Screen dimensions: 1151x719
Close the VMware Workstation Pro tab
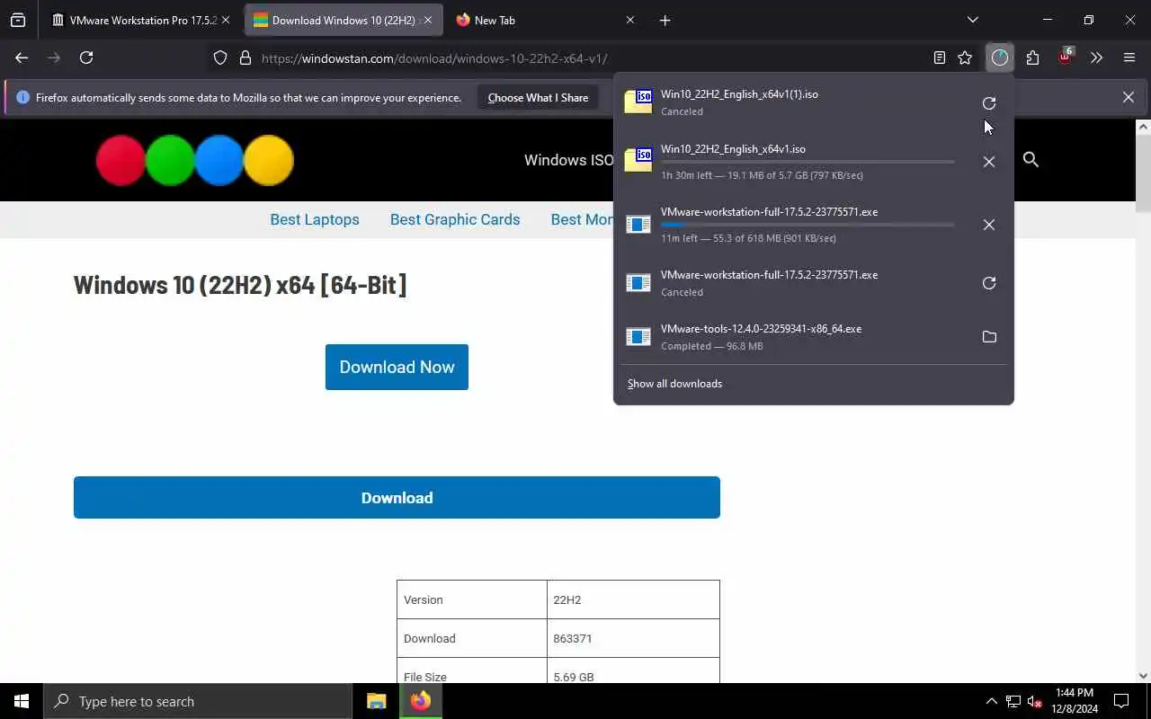pyautogui.click(x=226, y=20)
